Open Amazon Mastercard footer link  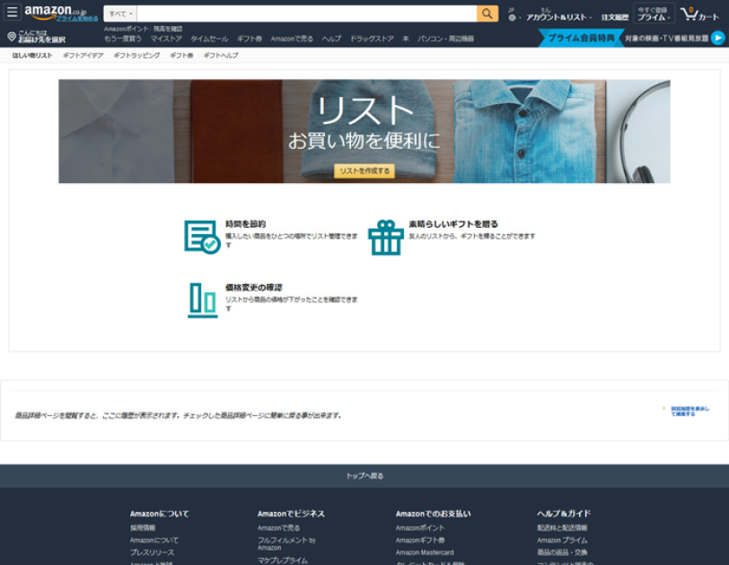(425, 552)
